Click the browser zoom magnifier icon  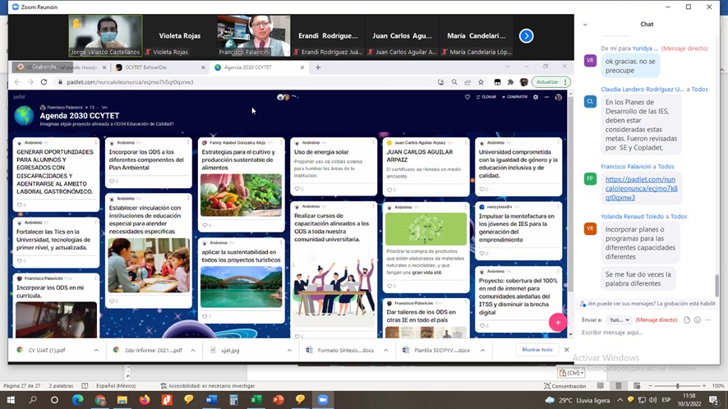(x=454, y=82)
